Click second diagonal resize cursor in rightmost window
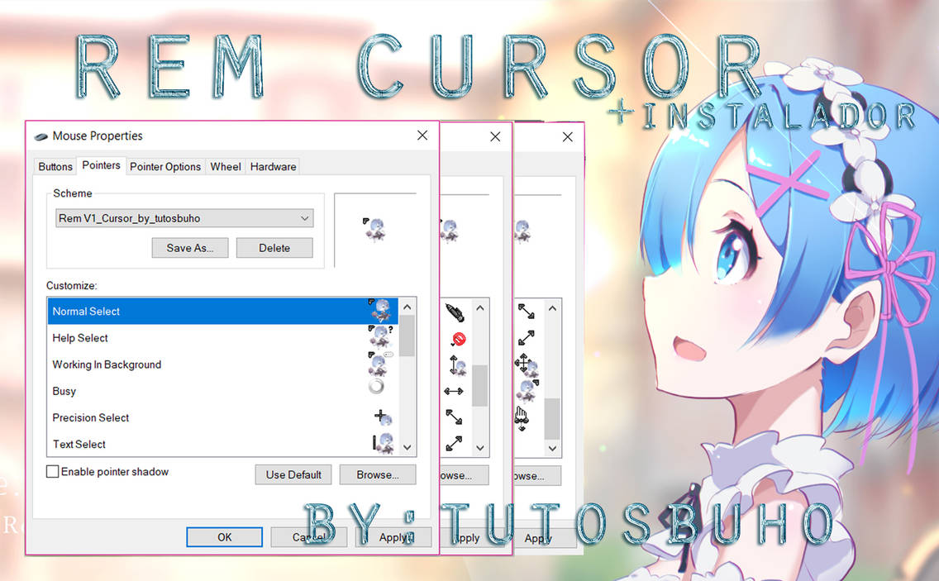 [526, 338]
